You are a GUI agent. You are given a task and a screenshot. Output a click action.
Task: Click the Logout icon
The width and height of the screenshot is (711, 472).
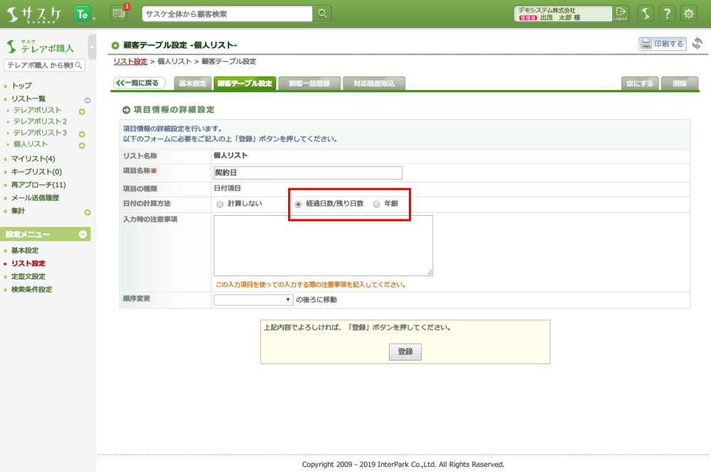pyautogui.click(x=621, y=13)
